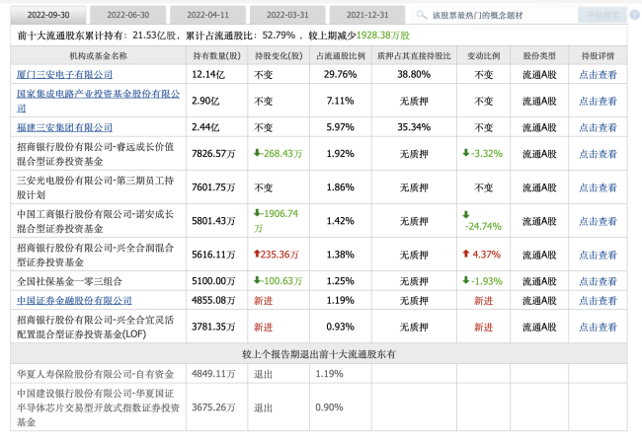Click the help question mark icon
Viewport: 642px width, 443px height.
(635, 16)
